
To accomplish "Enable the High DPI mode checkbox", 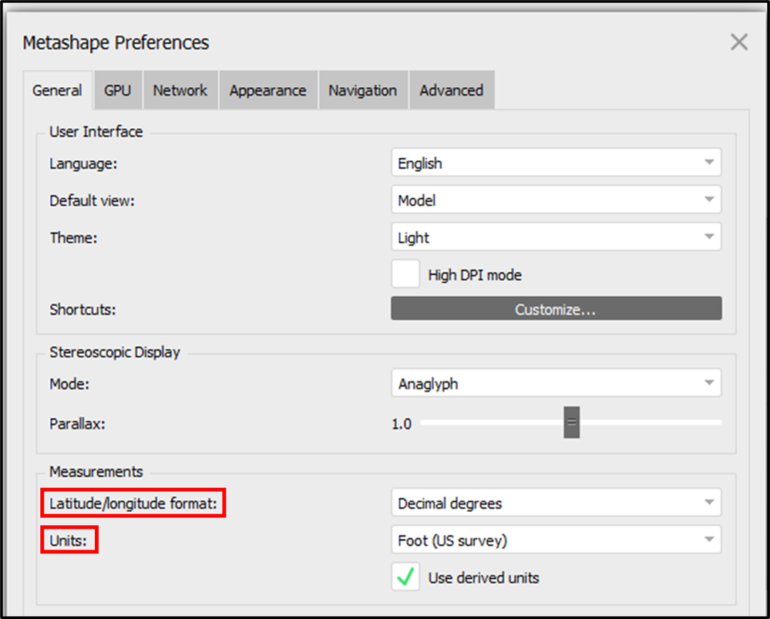I will coord(405,274).
